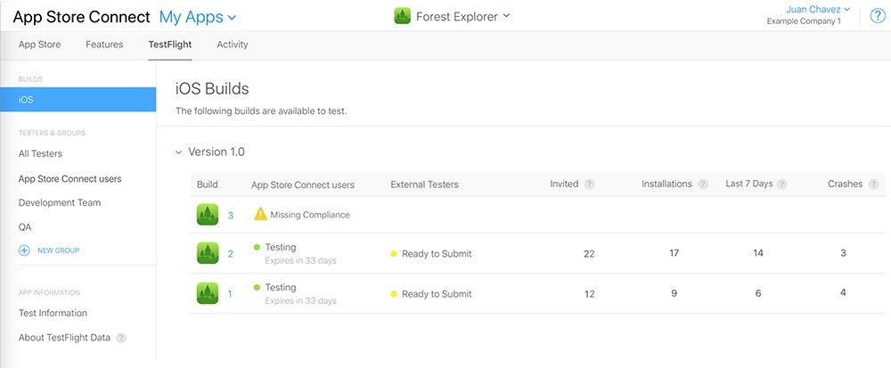
Task: Switch to the App Store tab
Action: click(40, 45)
